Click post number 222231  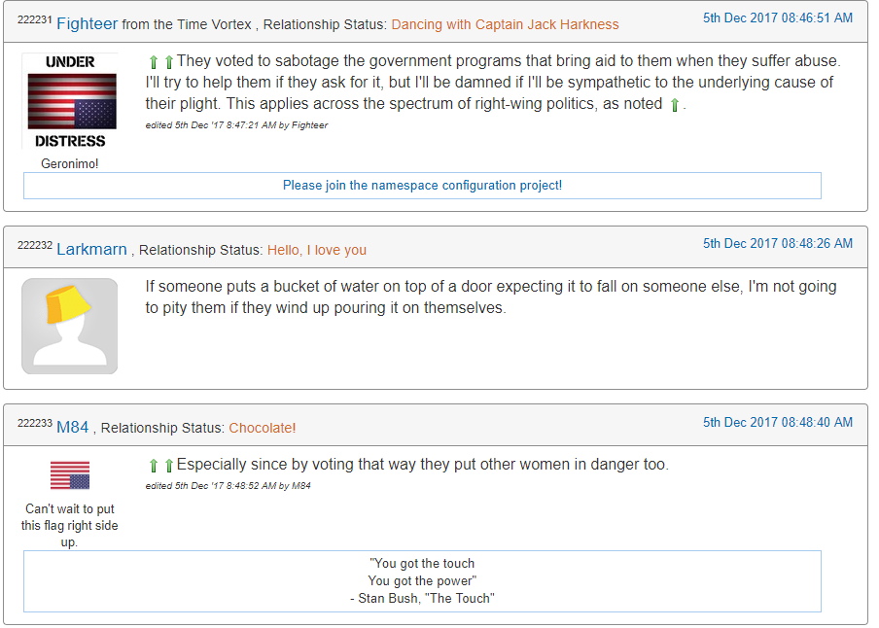tap(35, 19)
